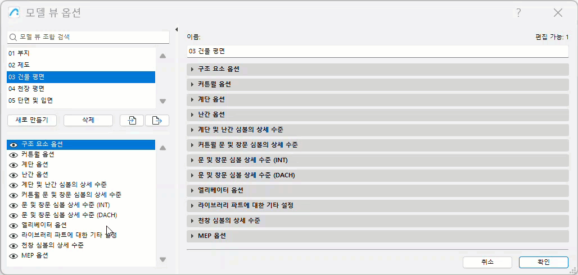Click the Archicad logo in title bar
Screen dimensions: 578x275
pyautogui.click(x=14, y=13)
